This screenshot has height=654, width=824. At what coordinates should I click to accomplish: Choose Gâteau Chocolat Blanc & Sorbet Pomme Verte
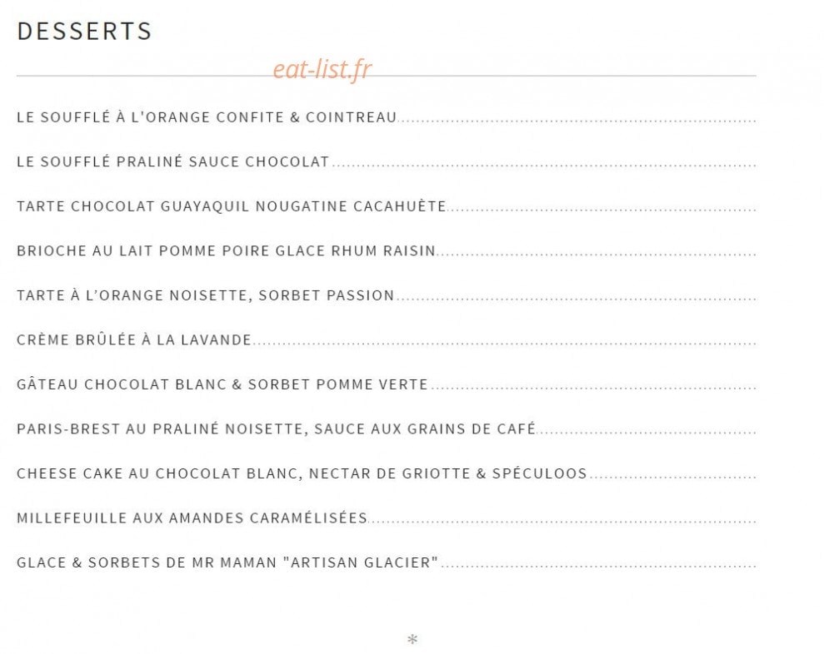click(x=222, y=384)
